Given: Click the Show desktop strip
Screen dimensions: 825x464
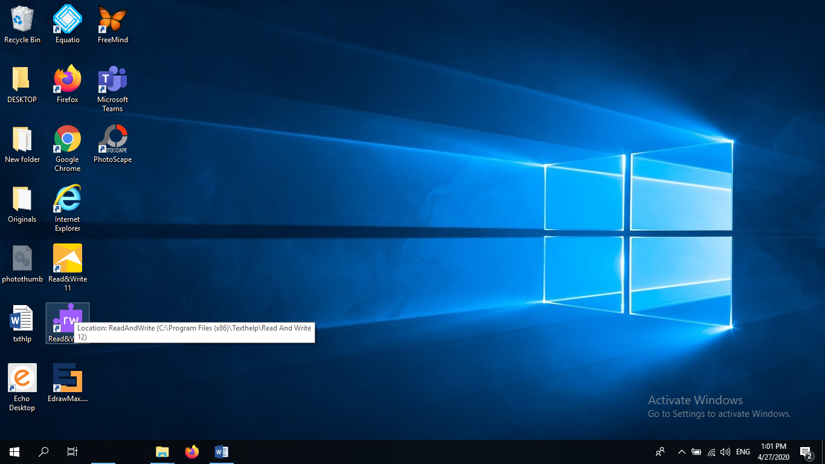Looking at the screenshot, I should (823, 452).
